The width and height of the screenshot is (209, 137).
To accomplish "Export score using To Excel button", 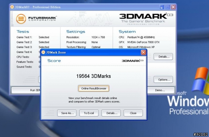I will (x=89, y=113).
